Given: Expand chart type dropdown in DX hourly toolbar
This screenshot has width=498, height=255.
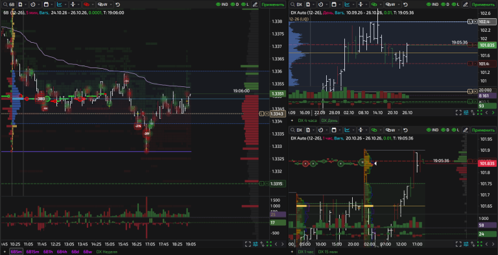Looking at the screenshot, I should (353, 130).
